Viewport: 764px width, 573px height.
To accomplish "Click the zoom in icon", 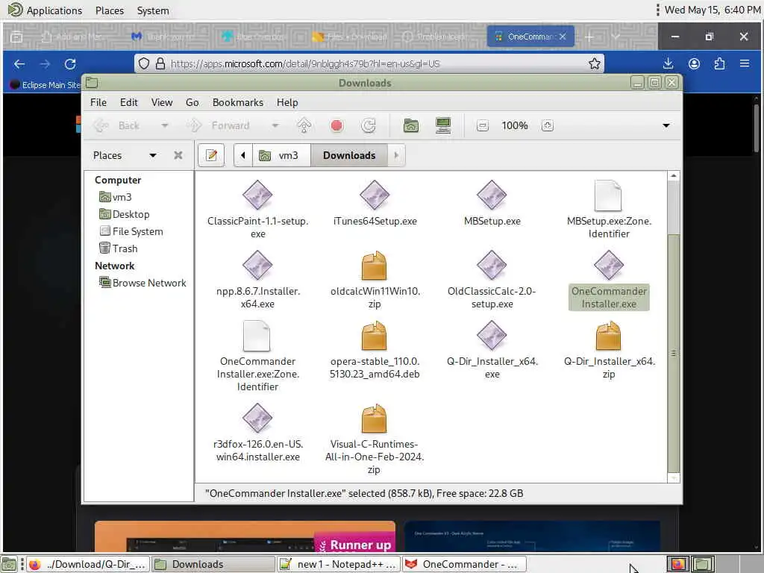I will tap(547, 125).
